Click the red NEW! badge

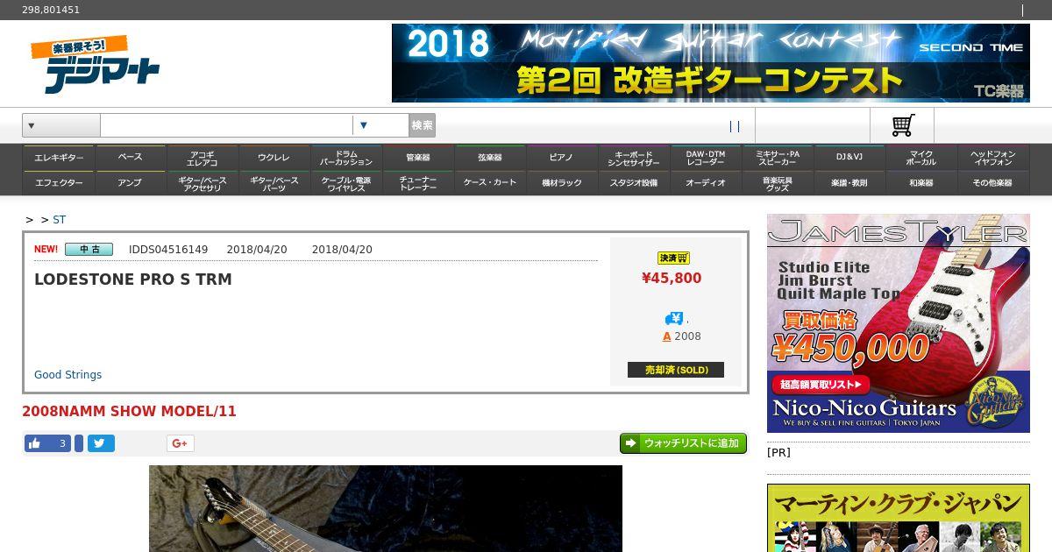pyautogui.click(x=46, y=250)
